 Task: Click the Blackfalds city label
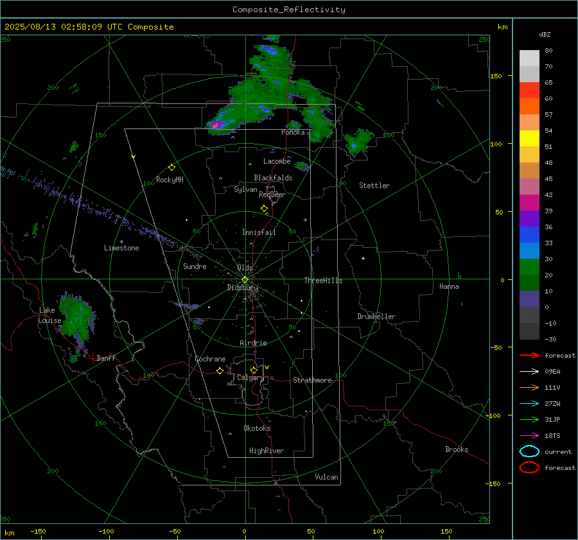pos(273,178)
